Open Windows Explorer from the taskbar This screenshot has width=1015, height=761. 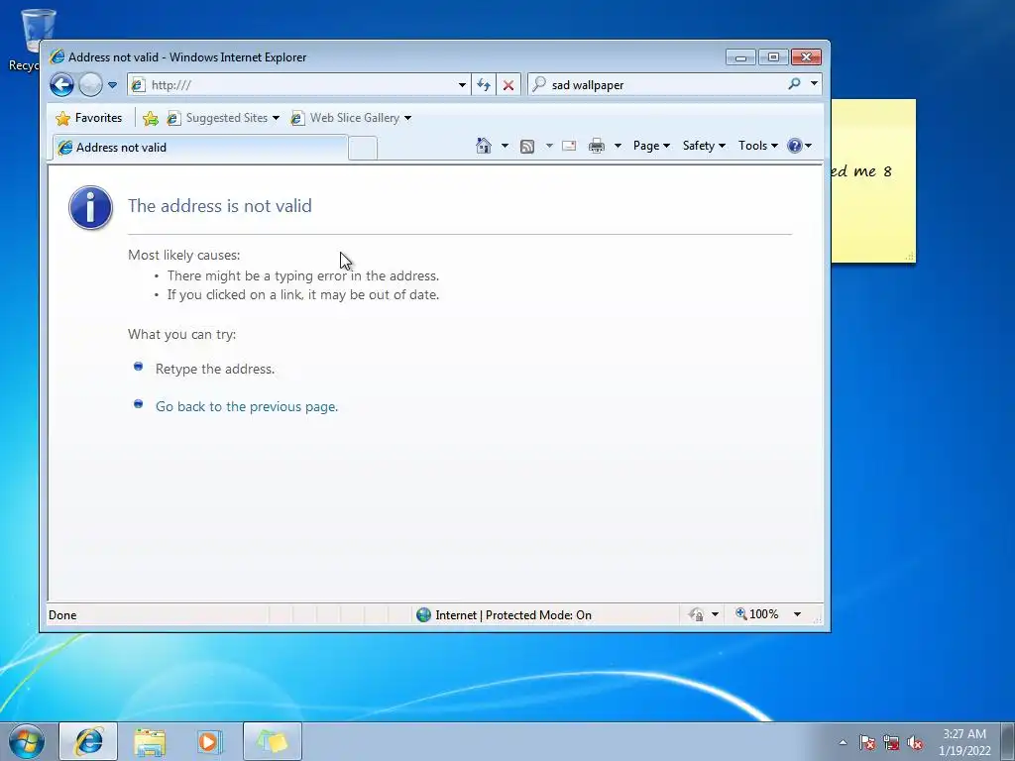150,741
